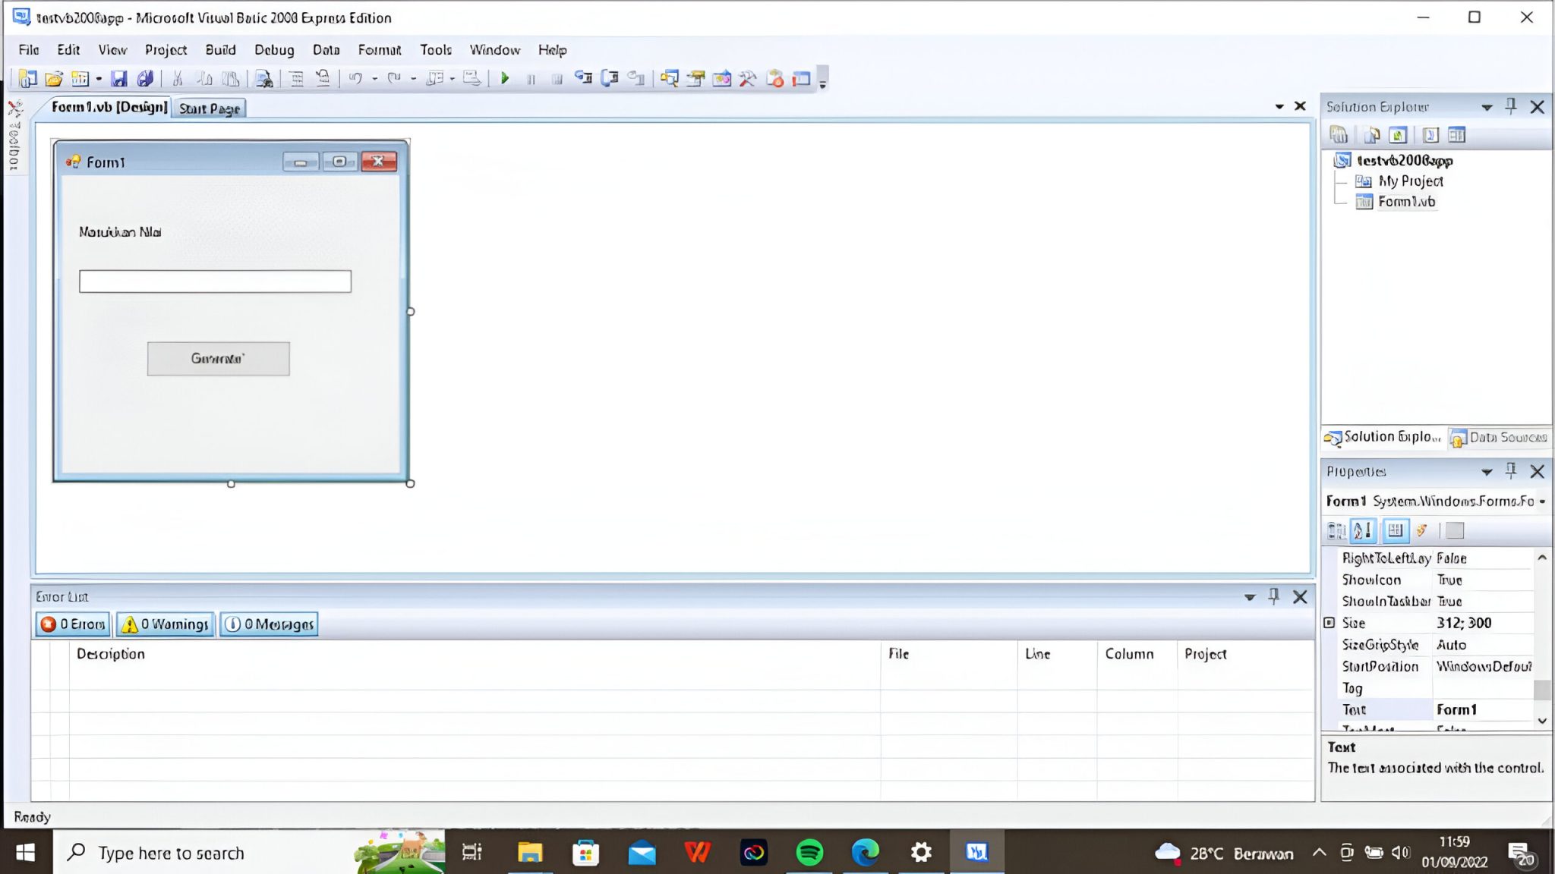The height and width of the screenshot is (874, 1555).
Task: Open the Error List options dropdown arrow
Action: pos(1250,597)
